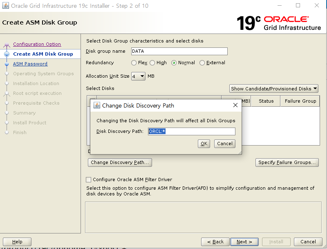Cancel the Change Disk Discovery Path dialog
The width and height of the screenshot is (327, 249).
[x=224, y=144]
